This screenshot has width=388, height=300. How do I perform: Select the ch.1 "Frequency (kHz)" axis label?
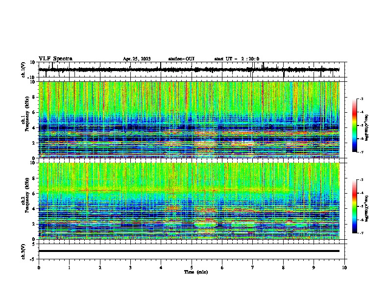tap(27, 114)
